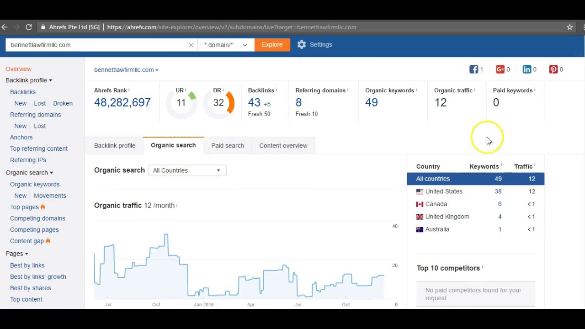Clear the domain search field
This screenshot has width=585, height=329.
pyautogui.click(x=191, y=45)
